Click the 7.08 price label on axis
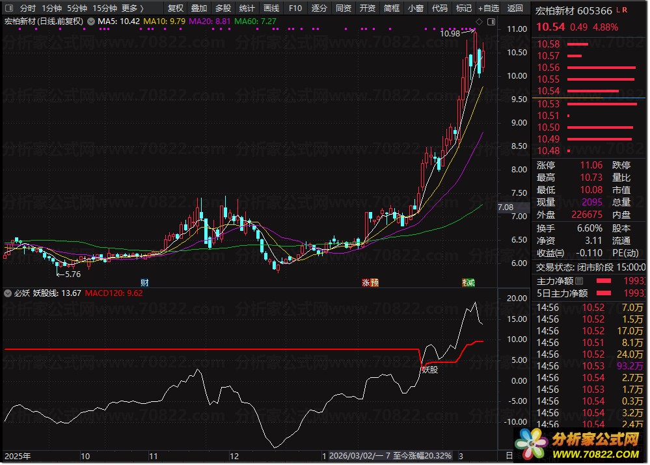Image resolution: width=650 pixels, height=465 pixels. [x=505, y=207]
